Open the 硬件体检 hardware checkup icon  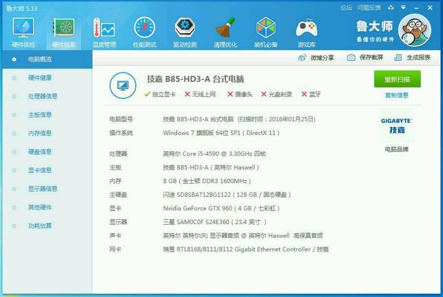point(23,32)
